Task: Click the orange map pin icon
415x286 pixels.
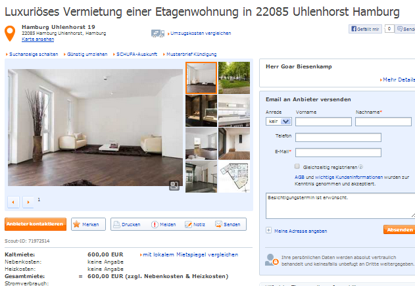Action: pos(10,34)
